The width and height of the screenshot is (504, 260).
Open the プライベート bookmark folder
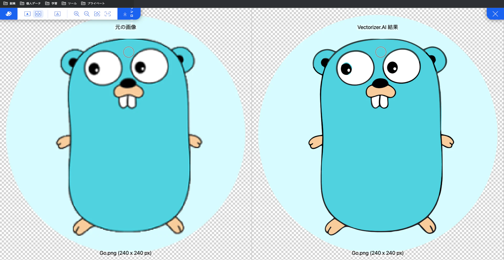[x=93, y=3]
